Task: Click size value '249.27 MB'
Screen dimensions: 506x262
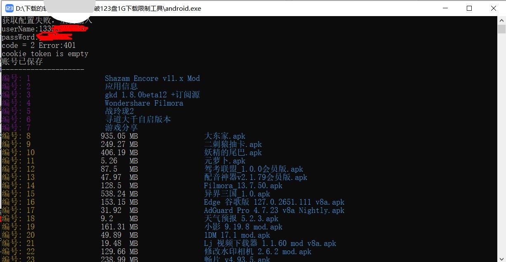Action: pyautogui.click(x=119, y=144)
